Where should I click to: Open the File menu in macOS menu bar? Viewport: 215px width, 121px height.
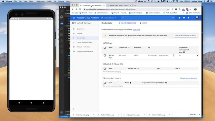pos(15,1)
